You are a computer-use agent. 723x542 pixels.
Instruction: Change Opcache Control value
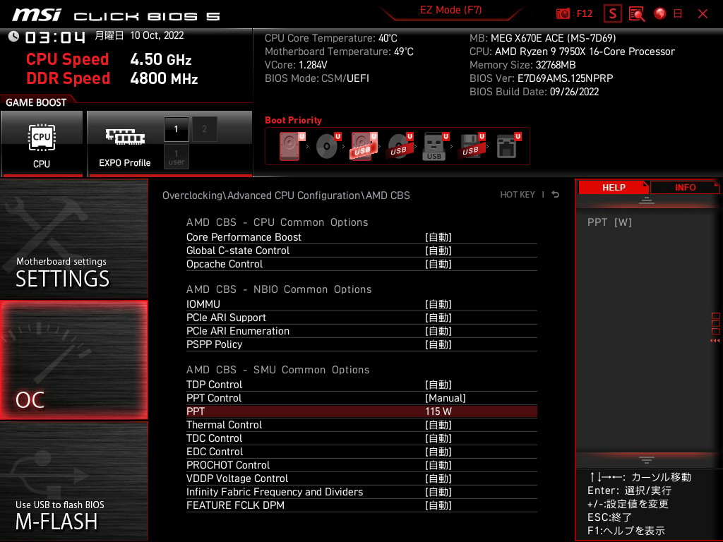(361, 264)
